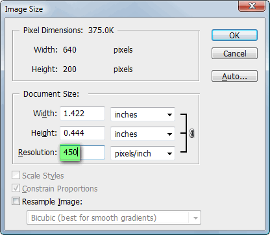Viewport: 270px width, 235px height.
Task: Click the chain link constrain icon
Action: pyautogui.click(x=192, y=133)
